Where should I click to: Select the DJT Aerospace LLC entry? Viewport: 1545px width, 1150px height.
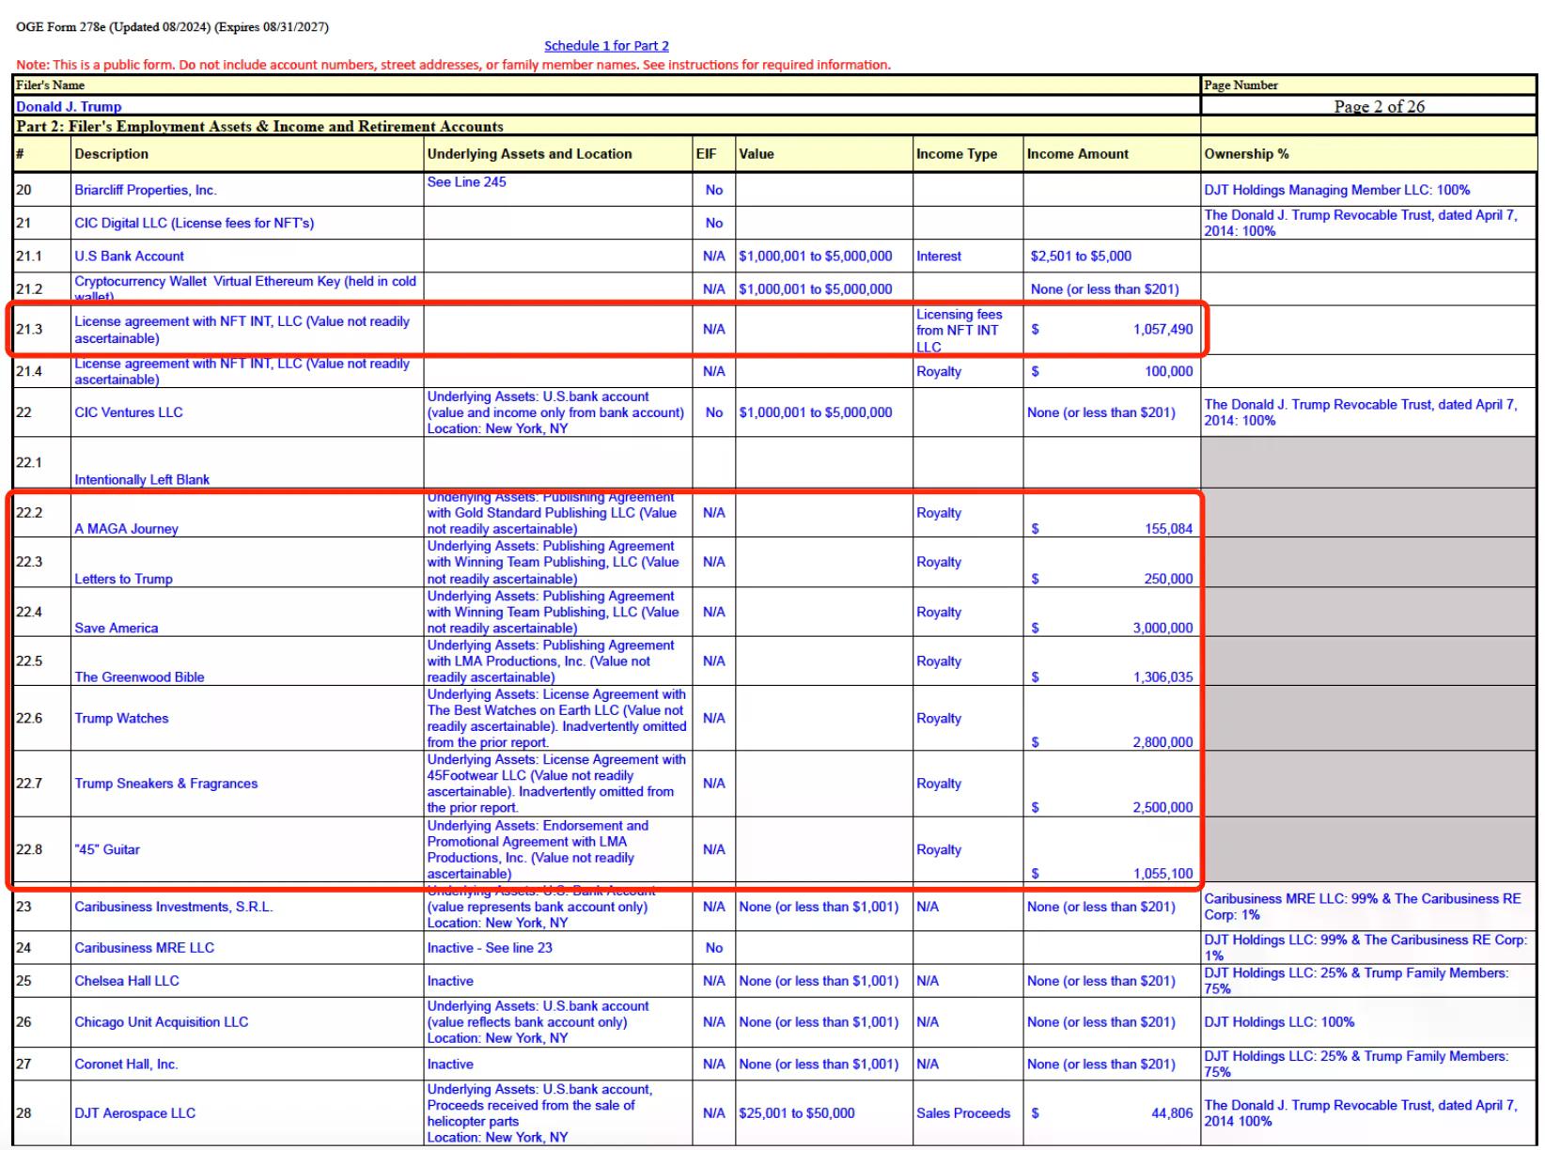134,1113
